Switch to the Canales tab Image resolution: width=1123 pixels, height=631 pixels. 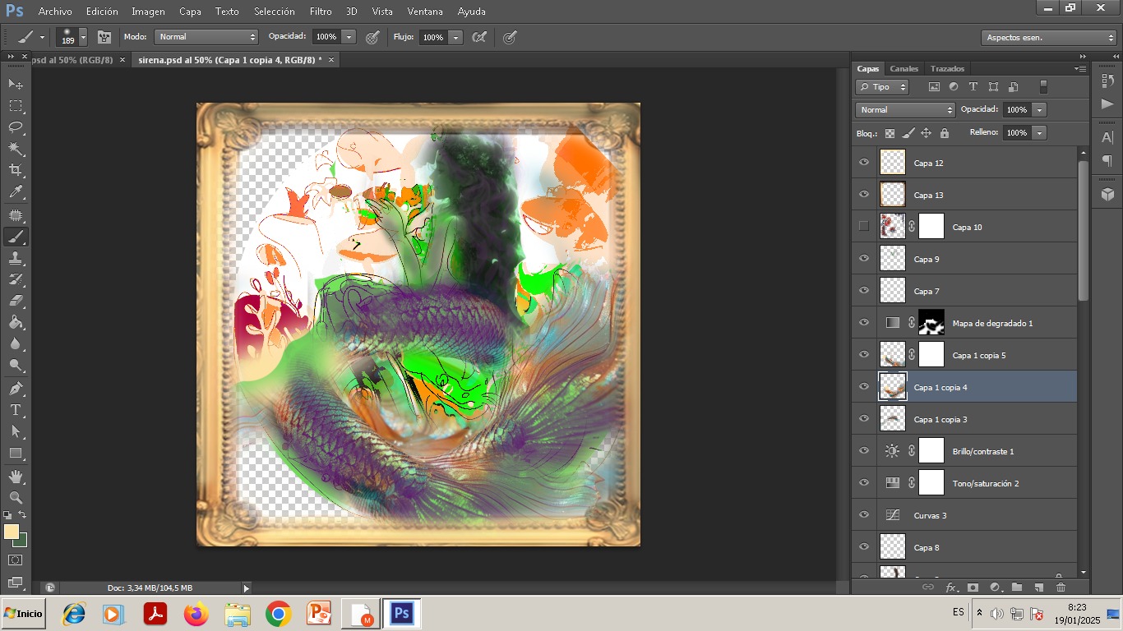(x=903, y=68)
